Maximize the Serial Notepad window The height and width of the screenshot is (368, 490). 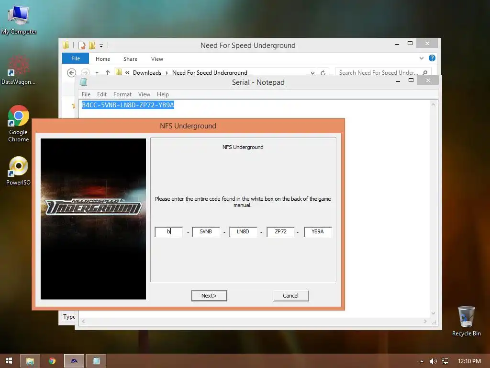coord(411,80)
